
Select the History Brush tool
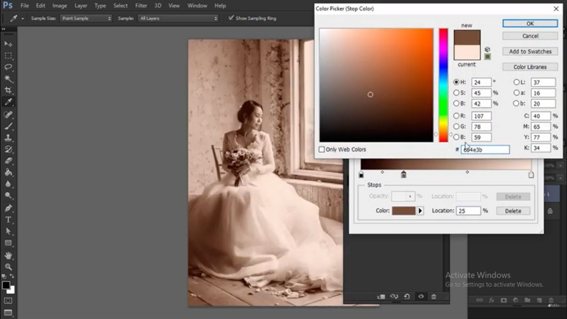click(8, 149)
